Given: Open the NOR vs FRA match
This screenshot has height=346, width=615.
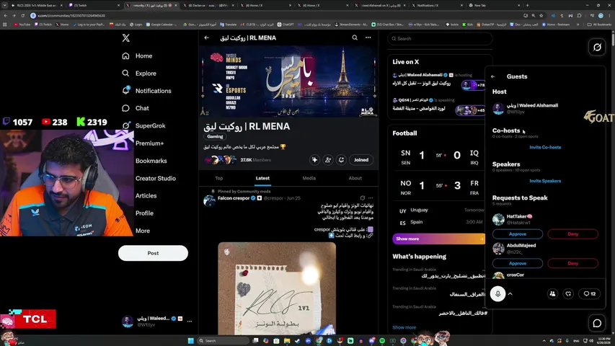Looking at the screenshot, I should point(438,186).
